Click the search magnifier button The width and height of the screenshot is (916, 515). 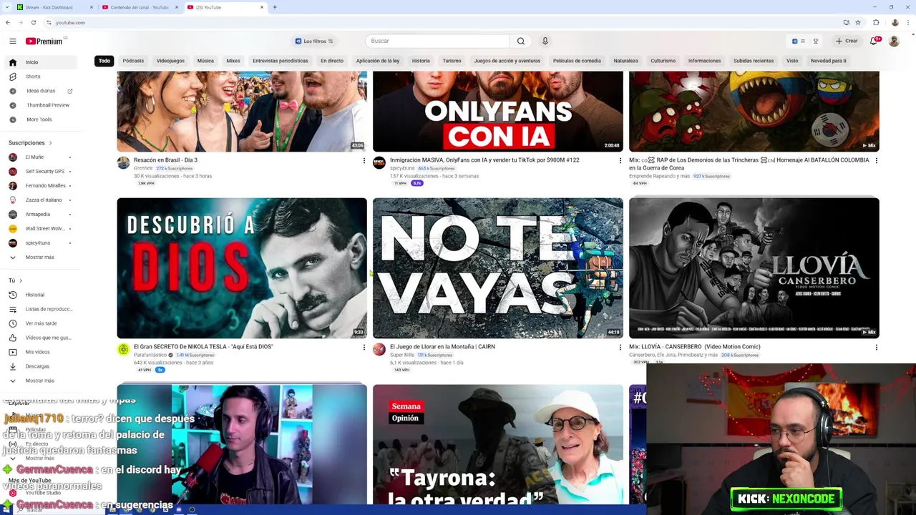(x=521, y=41)
